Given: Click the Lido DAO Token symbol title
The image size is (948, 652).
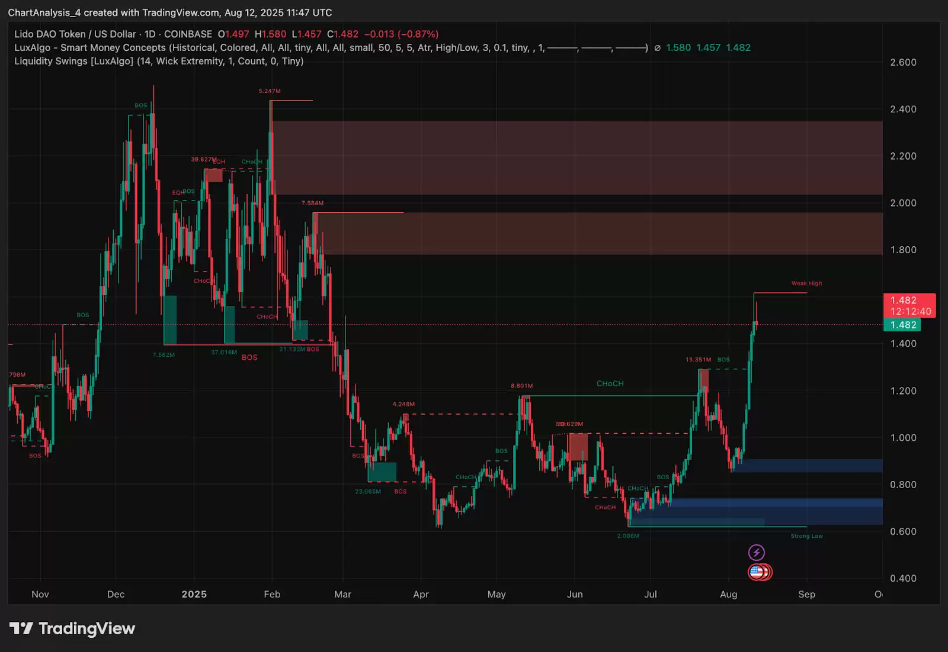Looking at the screenshot, I should (x=113, y=34).
